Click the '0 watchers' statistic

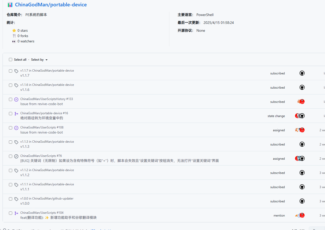coord(26,41)
